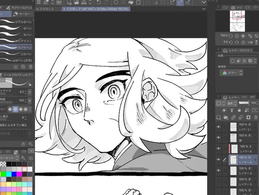Flip canvas vertically in Navigator
The width and height of the screenshot is (259, 195).
click(x=256, y=42)
